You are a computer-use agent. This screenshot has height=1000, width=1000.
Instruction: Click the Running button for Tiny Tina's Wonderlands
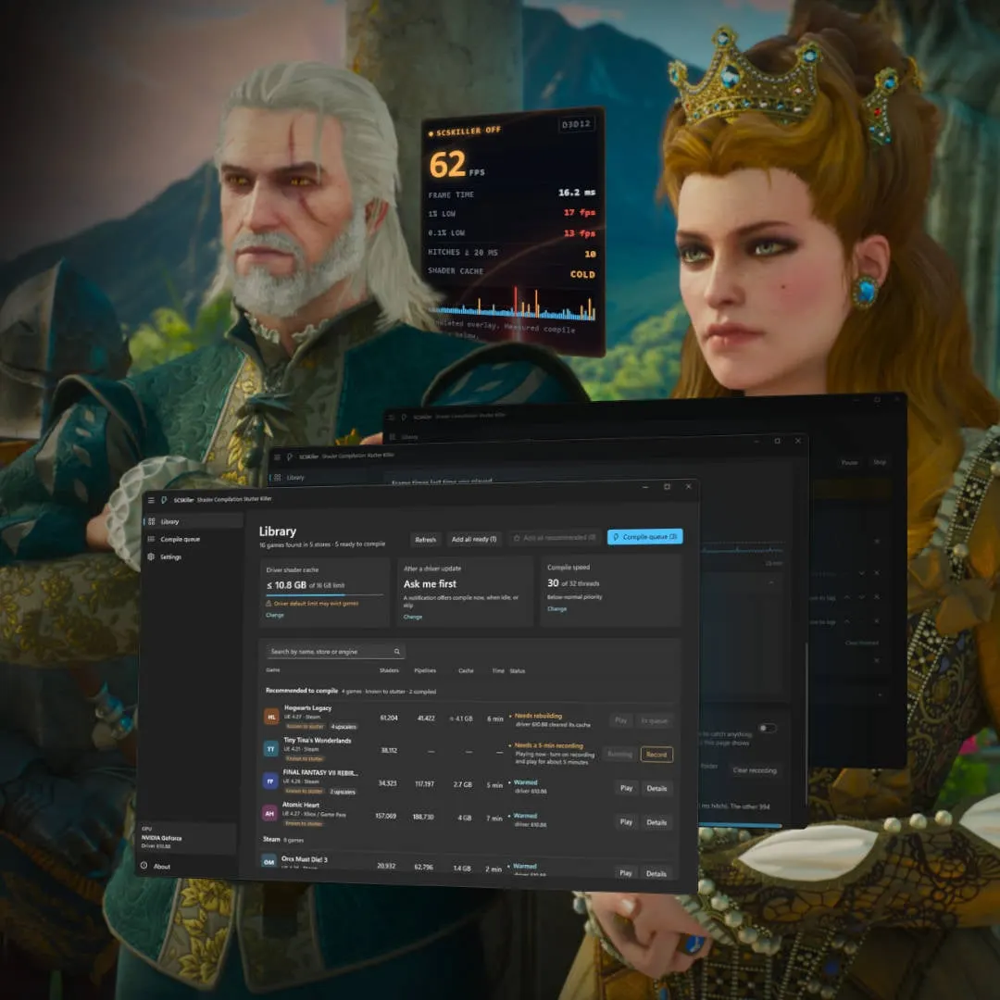[619, 754]
